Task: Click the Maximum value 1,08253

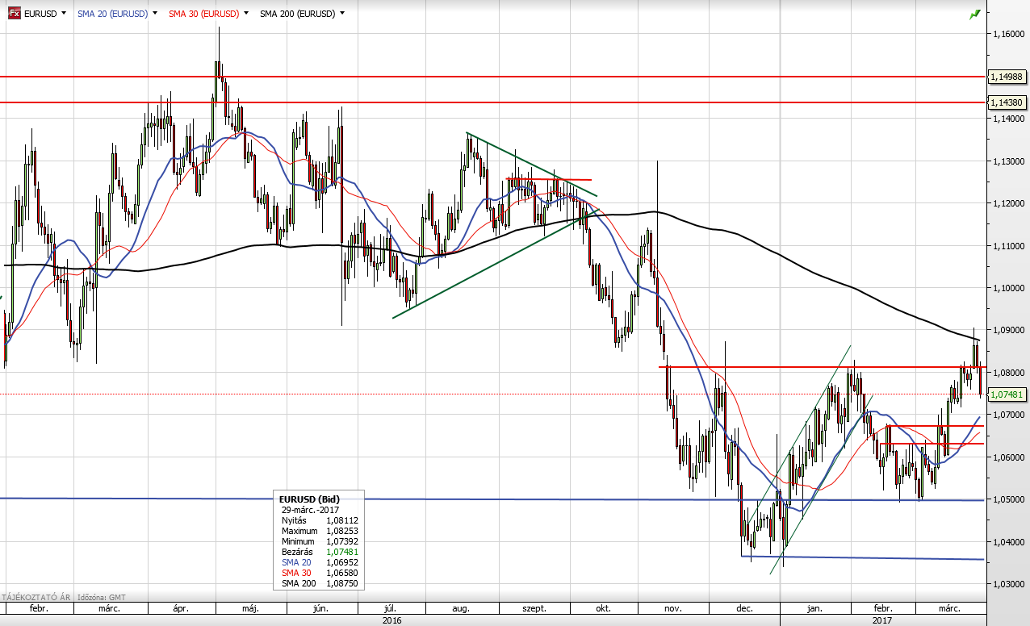Action: coord(343,531)
